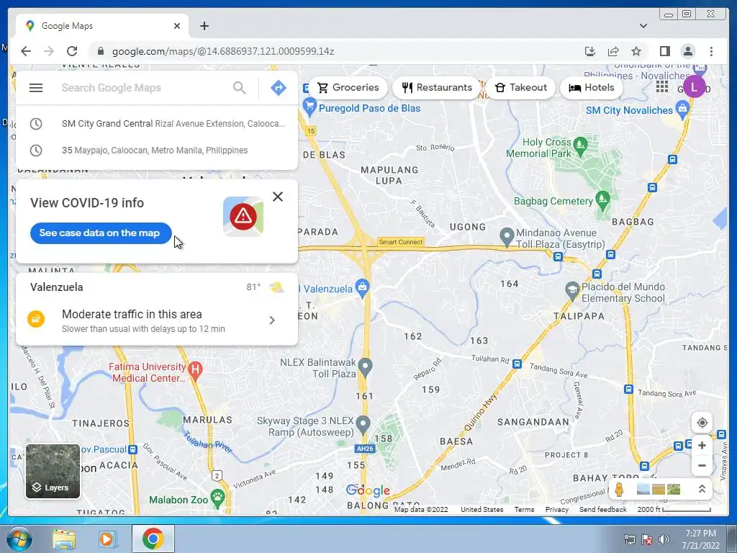The height and width of the screenshot is (553, 737).
Task: Bookmark this page with star icon
Action: point(636,51)
